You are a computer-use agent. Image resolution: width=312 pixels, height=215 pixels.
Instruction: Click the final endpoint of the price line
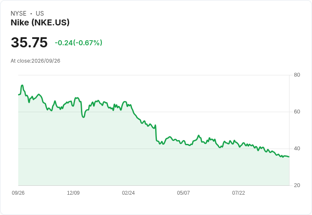tap(289, 157)
